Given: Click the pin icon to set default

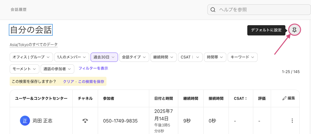Looking at the screenshot, I should point(294,30).
